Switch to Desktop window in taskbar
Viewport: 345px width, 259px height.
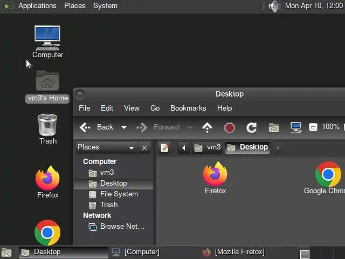click(x=64, y=252)
